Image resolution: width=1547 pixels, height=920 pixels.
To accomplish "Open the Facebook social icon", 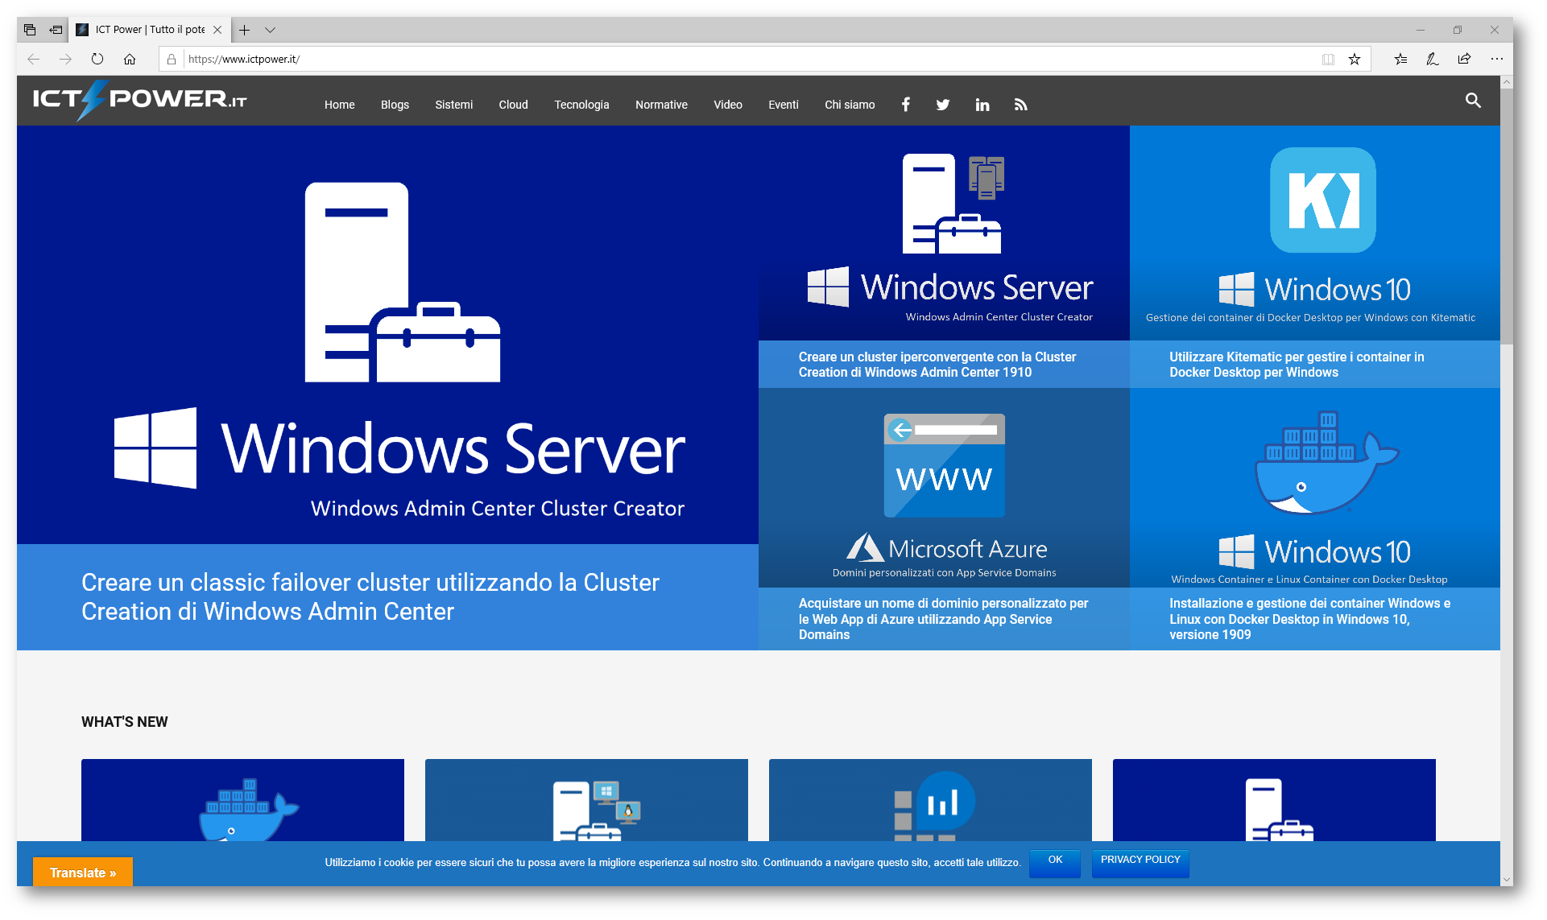I will click(x=905, y=105).
